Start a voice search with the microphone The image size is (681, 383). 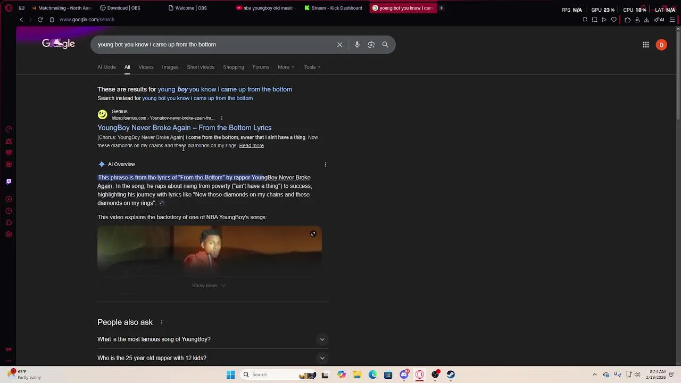357,45
